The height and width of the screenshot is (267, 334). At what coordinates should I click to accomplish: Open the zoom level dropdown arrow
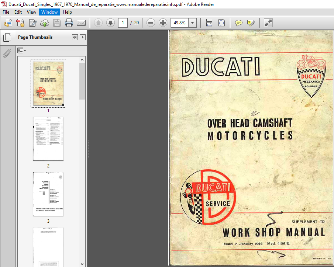(192, 23)
